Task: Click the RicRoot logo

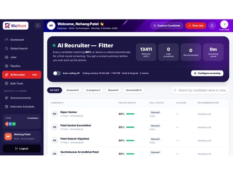Action: point(15,26)
